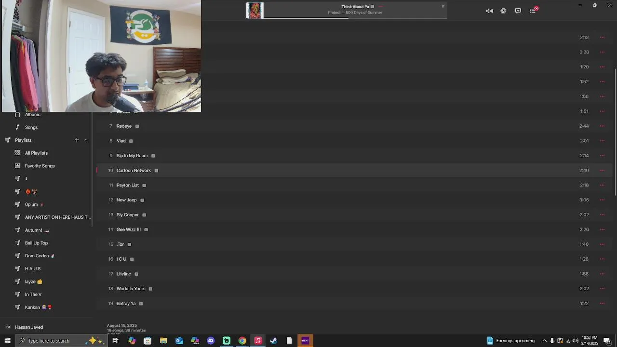617x347 pixels.
Task: Open more options for the 2:13 track
Action: 602,37
